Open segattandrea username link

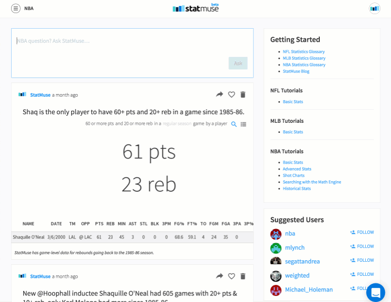point(302,261)
